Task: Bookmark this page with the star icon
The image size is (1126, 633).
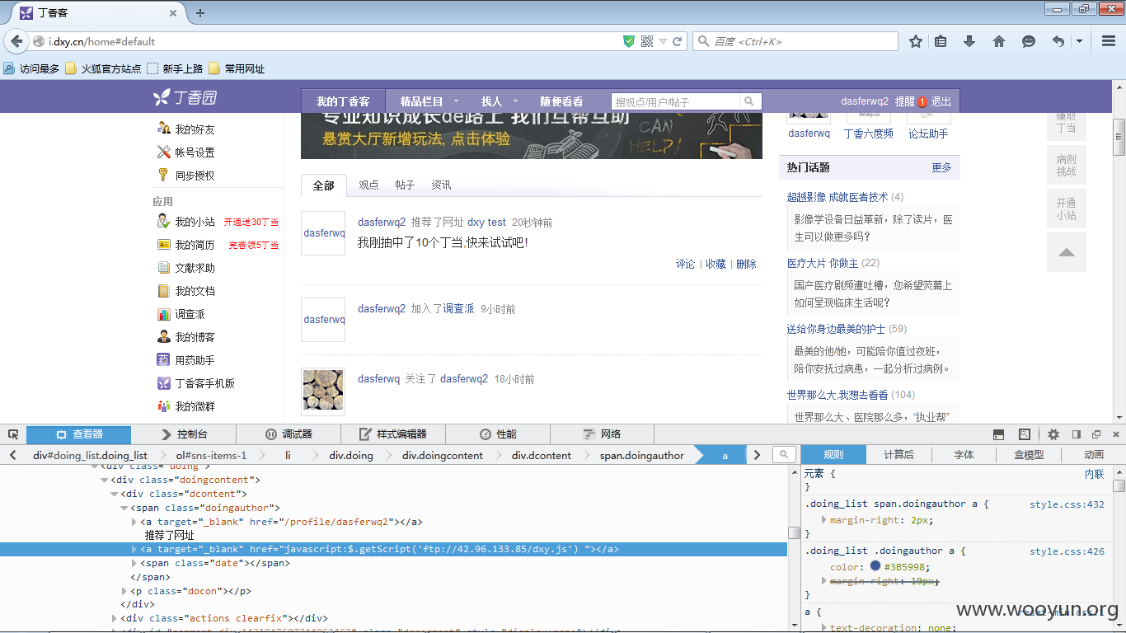Action: (x=916, y=41)
